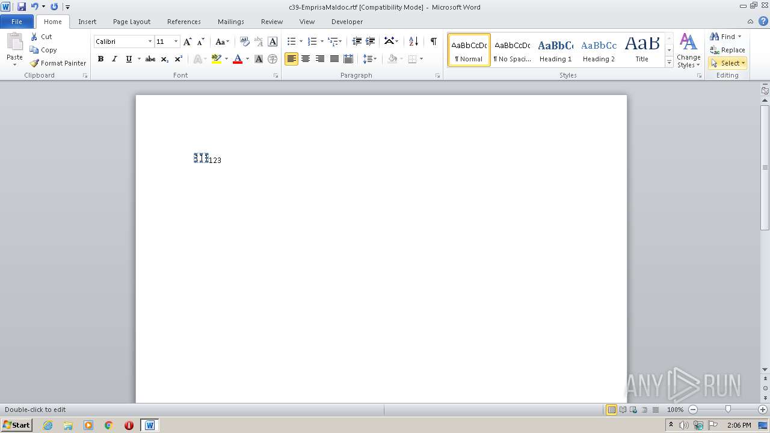Viewport: 770px width, 433px height.
Task: Open Chrome from taskbar
Action: [109, 425]
